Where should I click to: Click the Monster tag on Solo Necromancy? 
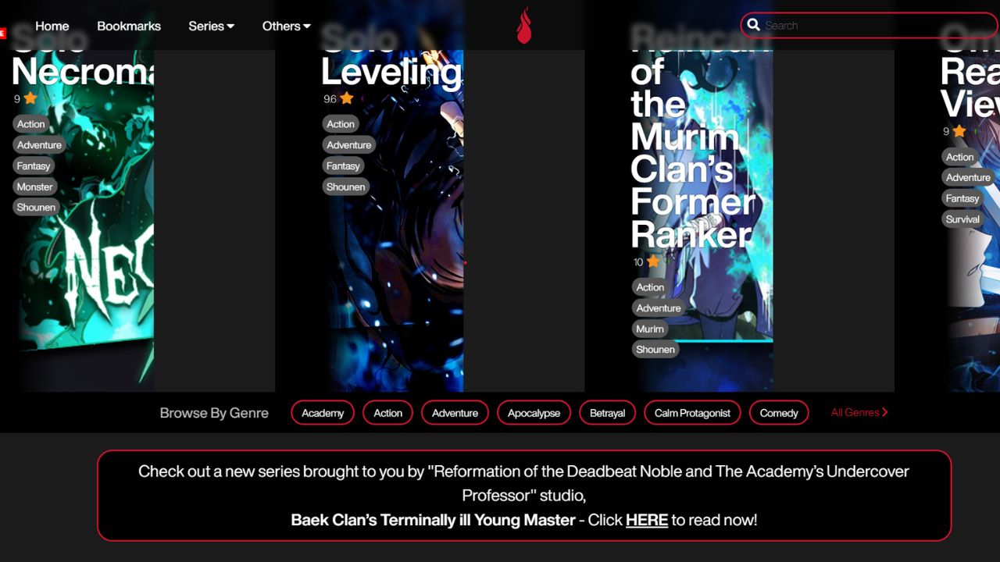pos(35,187)
